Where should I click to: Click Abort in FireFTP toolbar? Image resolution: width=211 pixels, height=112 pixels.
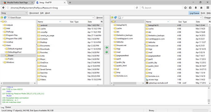pos(47,13)
